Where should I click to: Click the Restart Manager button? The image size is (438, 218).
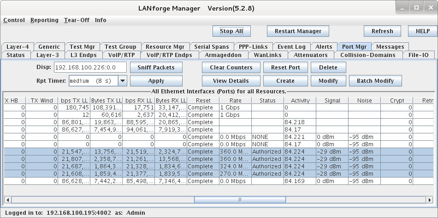pos(298,31)
